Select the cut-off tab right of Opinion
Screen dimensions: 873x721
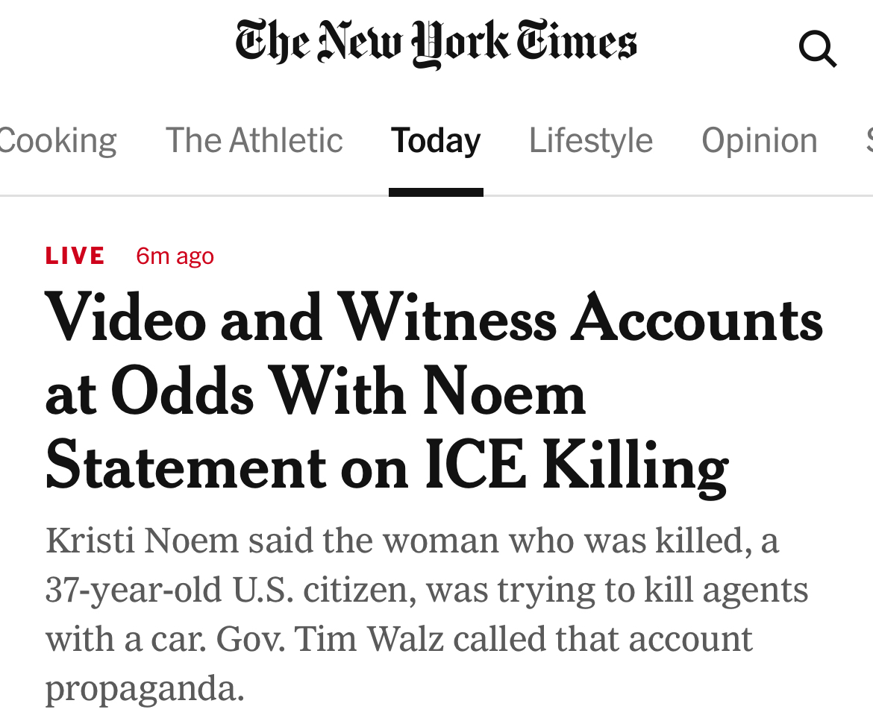869,140
